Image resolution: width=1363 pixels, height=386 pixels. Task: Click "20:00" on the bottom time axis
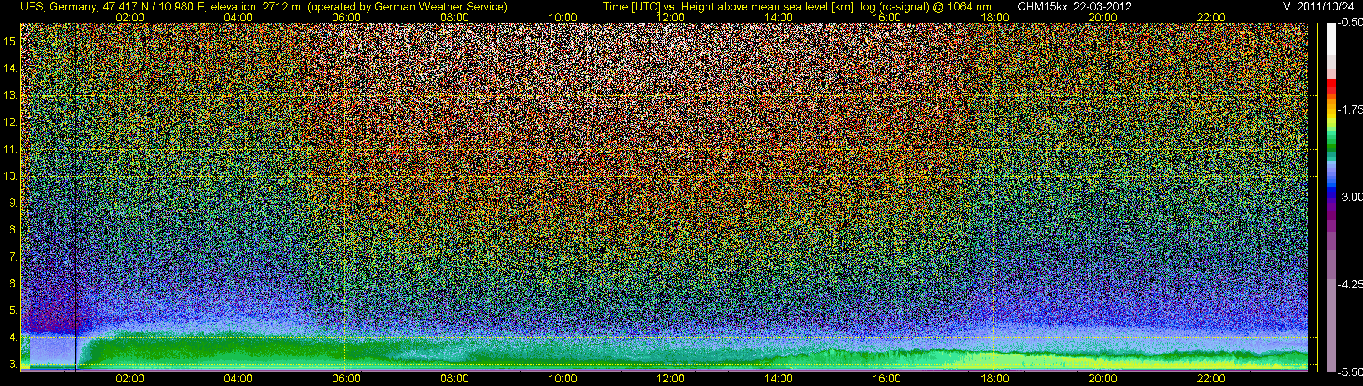1103,379
